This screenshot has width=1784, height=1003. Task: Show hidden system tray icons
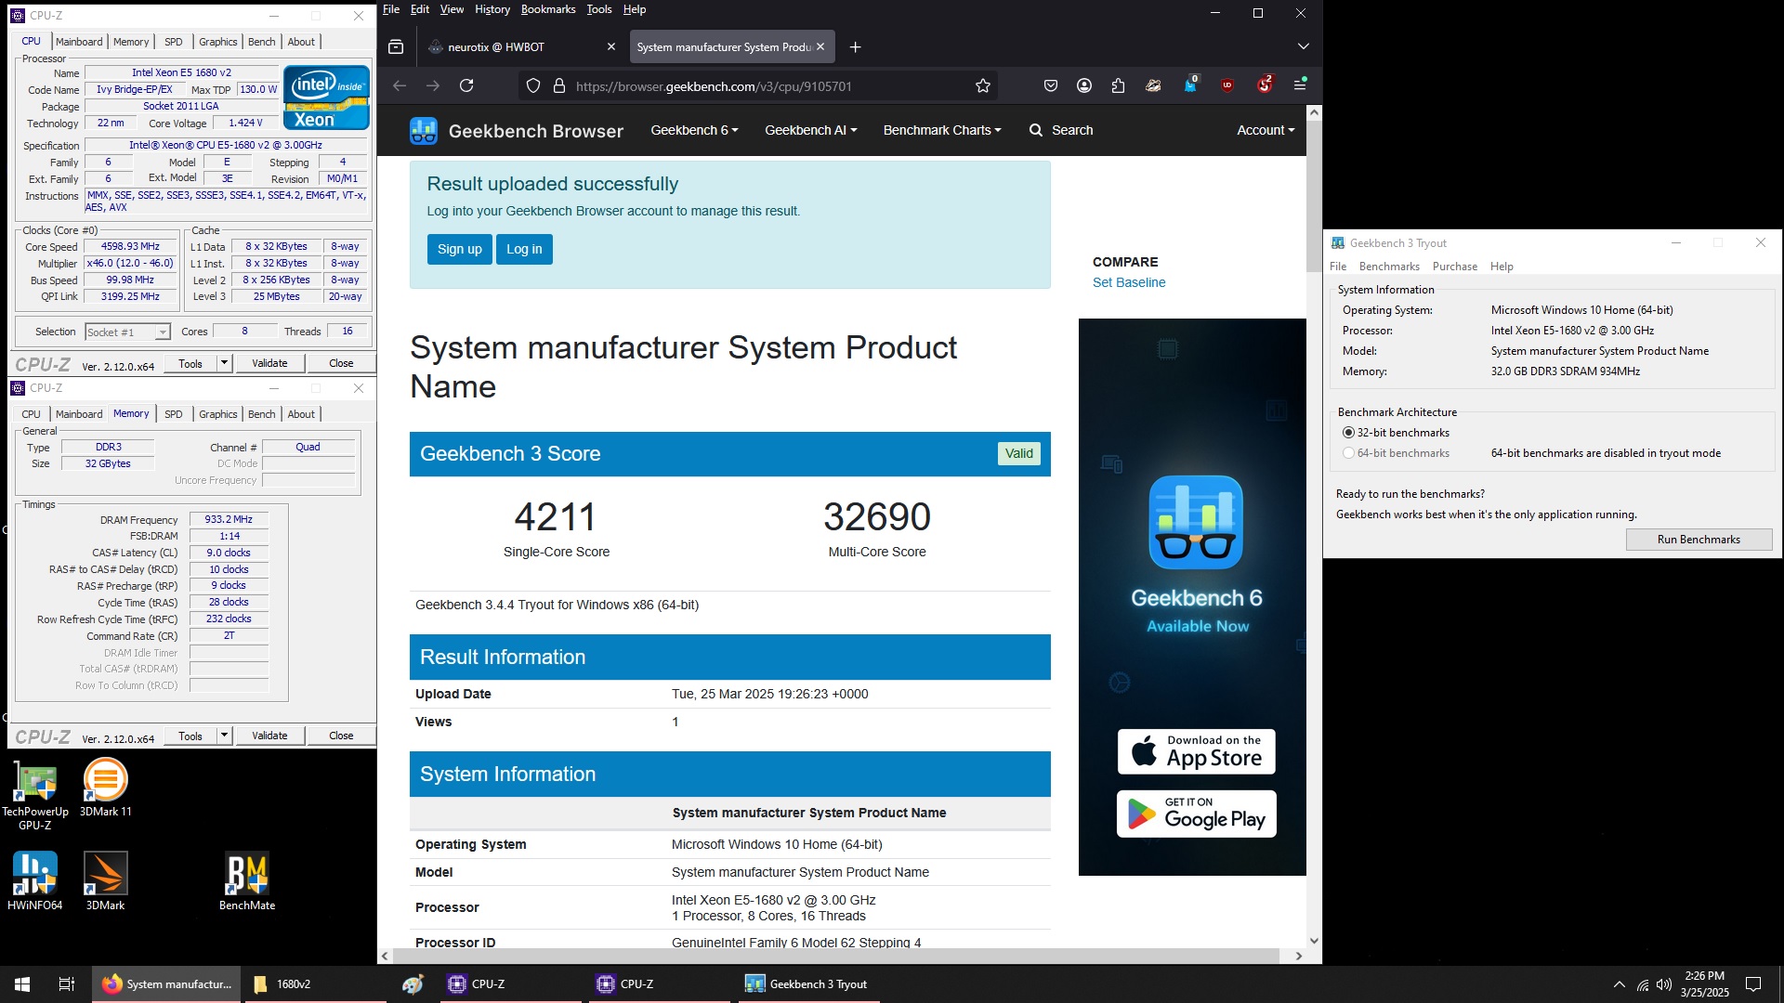pyautogui.click(x=1619, y=984)
